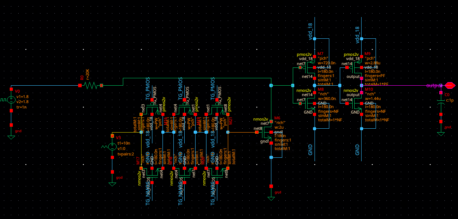Click the vertical GND label below M8

point(310,149)
